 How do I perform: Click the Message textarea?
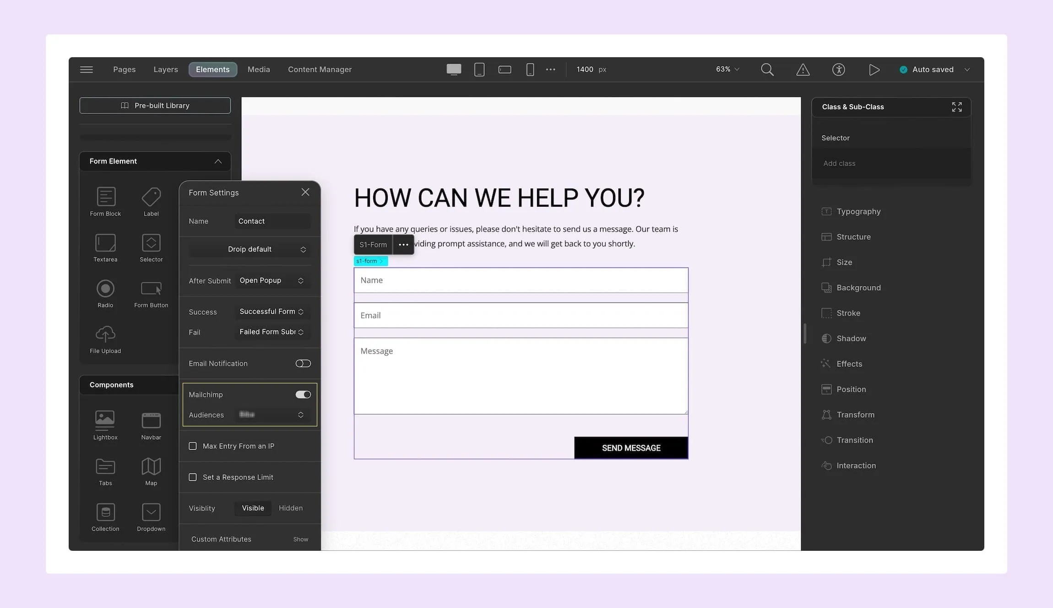[521, 377]
